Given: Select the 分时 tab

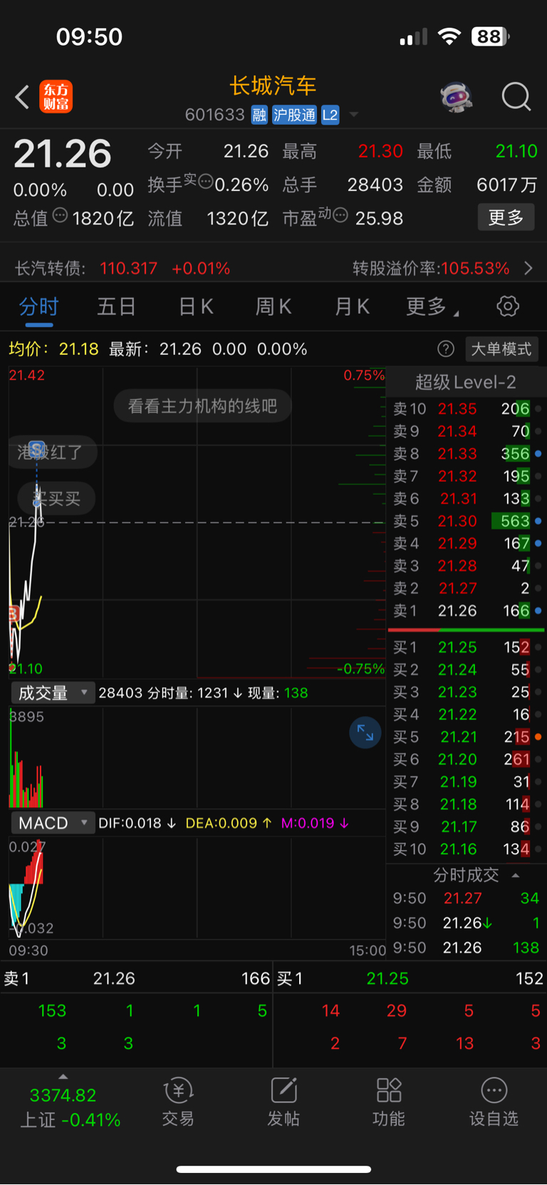Looking at the screenshot, I should point(38,306).
